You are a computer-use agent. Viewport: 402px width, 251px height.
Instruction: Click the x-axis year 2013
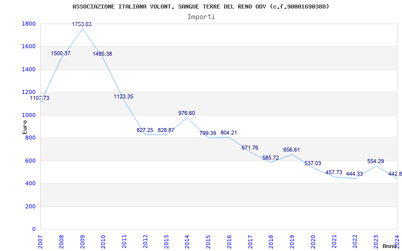[166, 242]
